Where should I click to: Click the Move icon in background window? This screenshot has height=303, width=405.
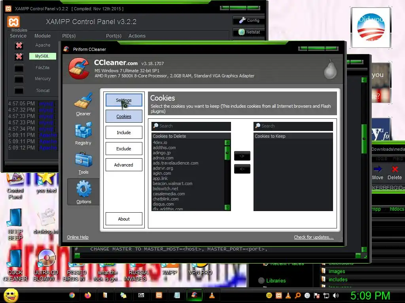click(378, 173)
